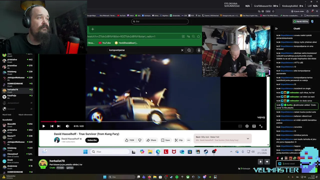The width and height of the screenshot is (320, 180).
Task: Run YouTube search with magnifier icon
Action: (189, 50)
